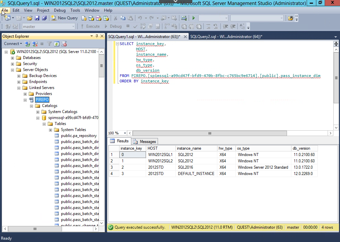Viewport: 340px width, 242px height.
Task: Switch to the SQLQuery2.sql tab
Action: point(226,36)
